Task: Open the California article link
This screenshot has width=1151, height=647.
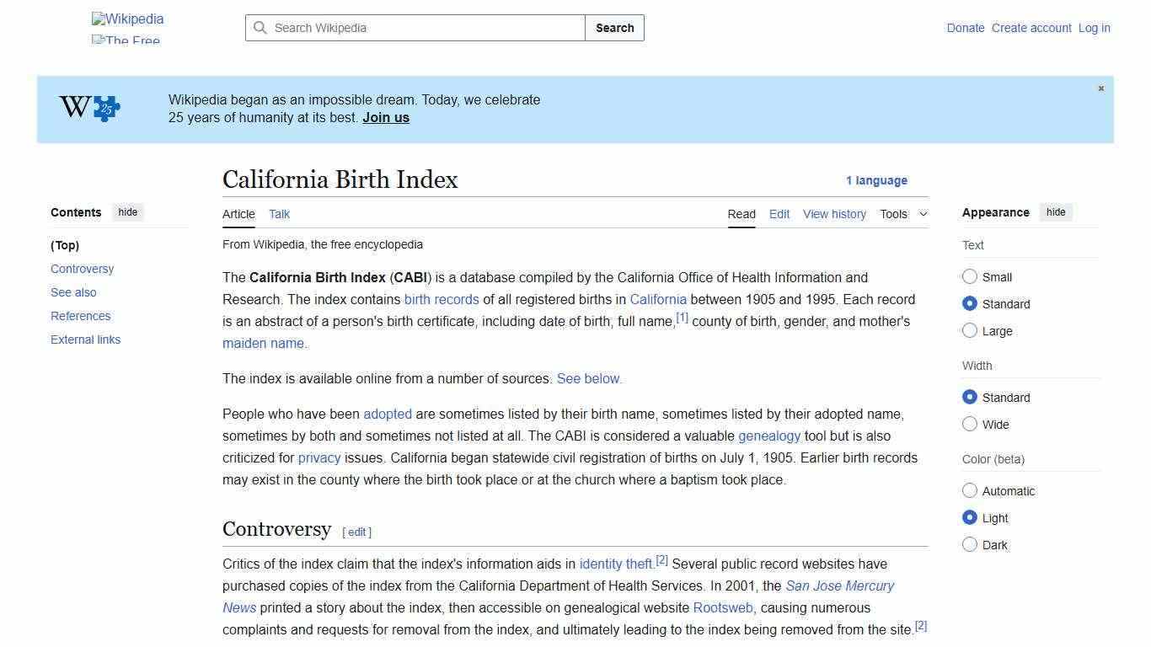Action: 658,299
